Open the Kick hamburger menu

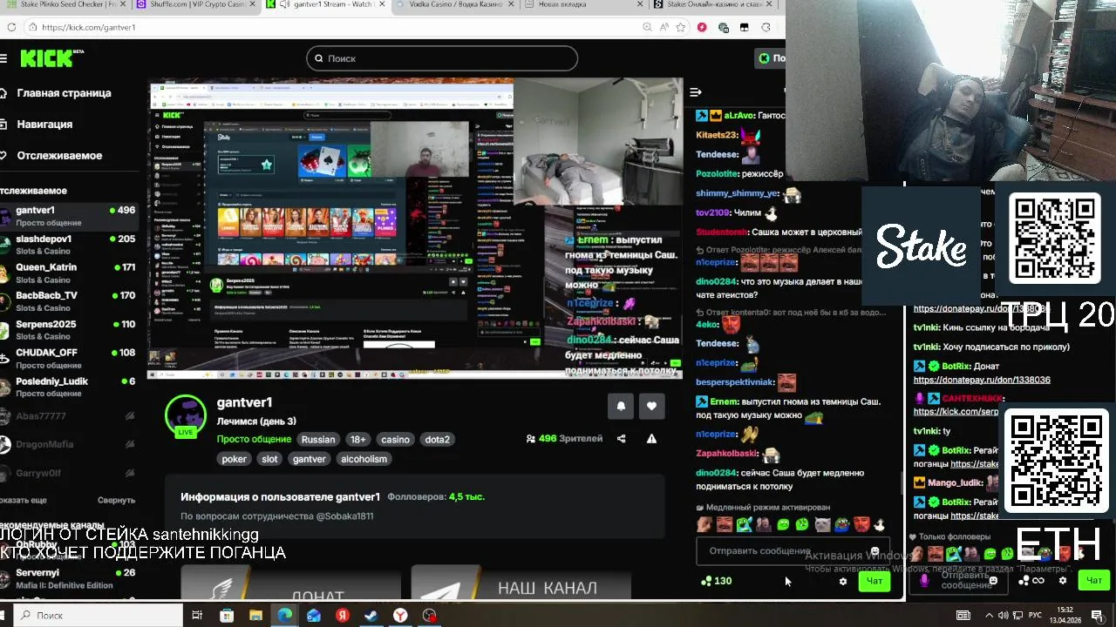pos(3,58)
